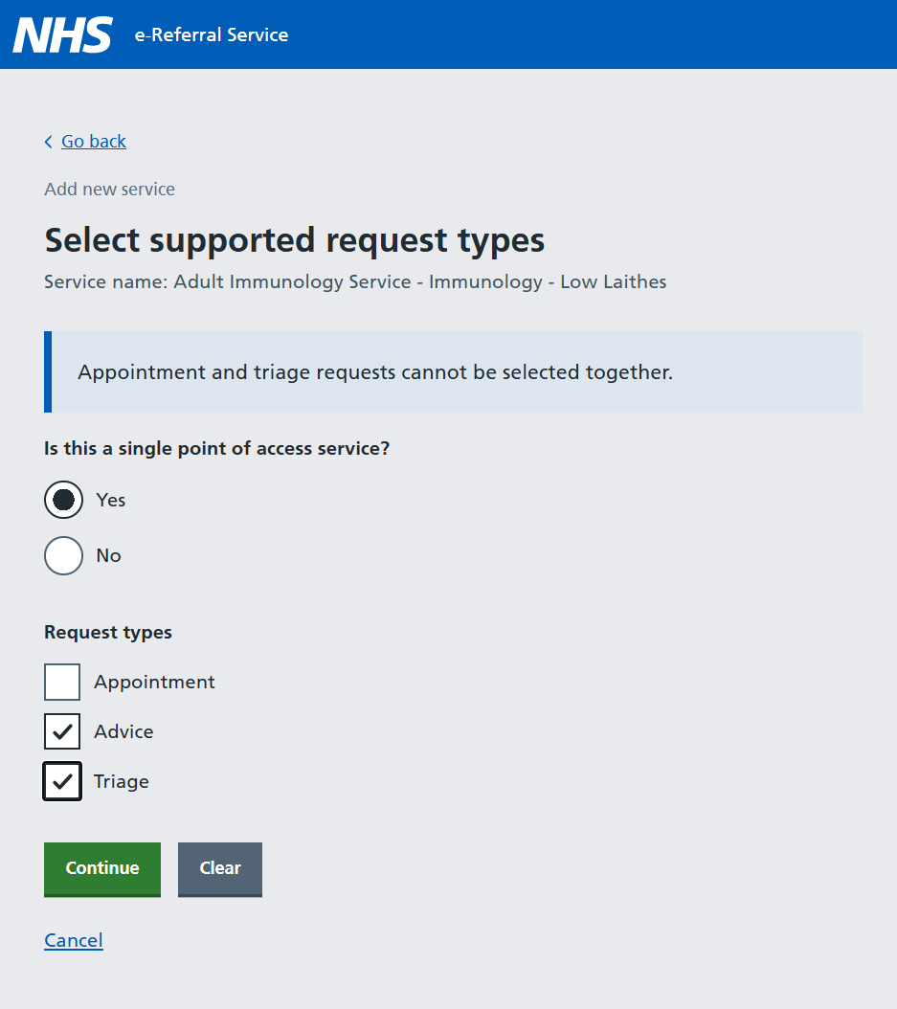Click the notice about appointment and triage requests
Image resolution: width=897 pixels, height=1009 pixels.
[453, 372]
